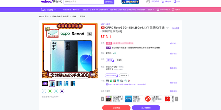Open the 超贈點 coin icon link

coord(176,10)
